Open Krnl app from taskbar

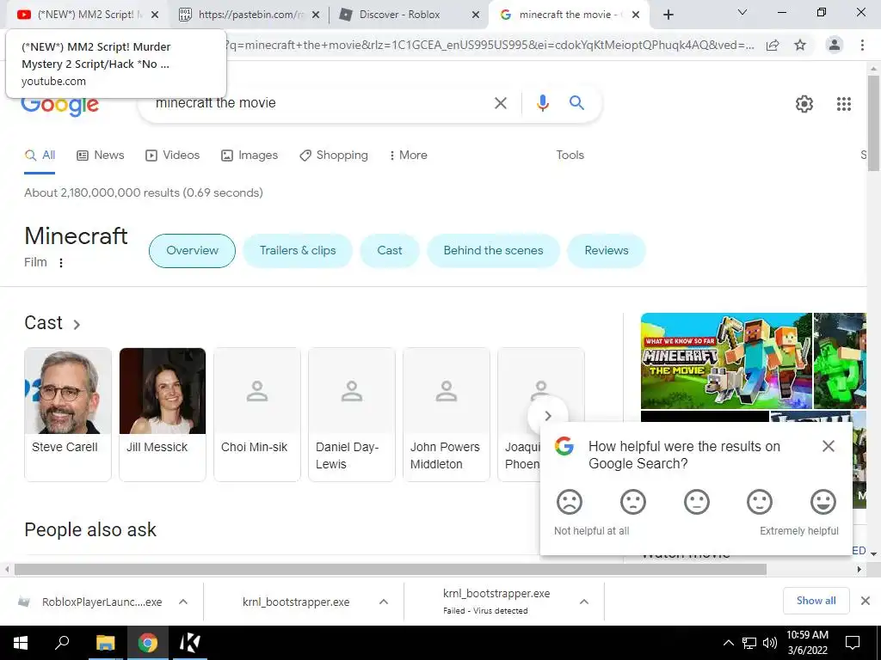coord(188,643)
